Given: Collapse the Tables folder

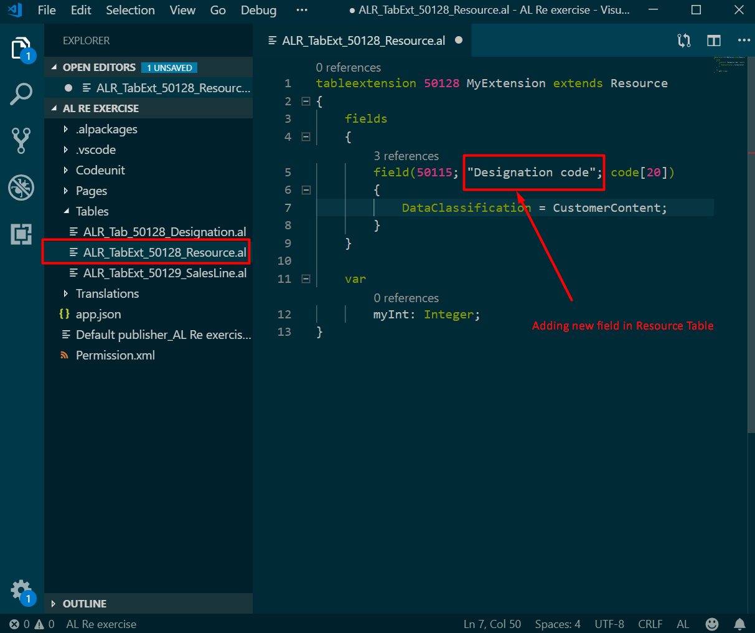Looking at the screenshot, I should tap(92, 211).
